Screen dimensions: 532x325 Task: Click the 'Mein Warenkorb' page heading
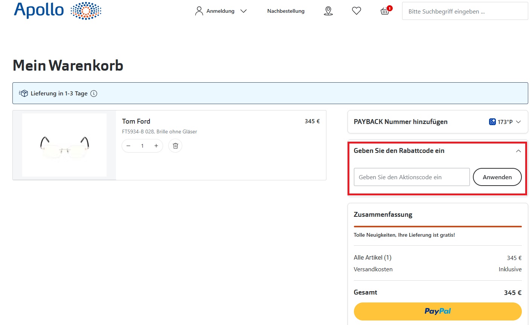point(68,65)
